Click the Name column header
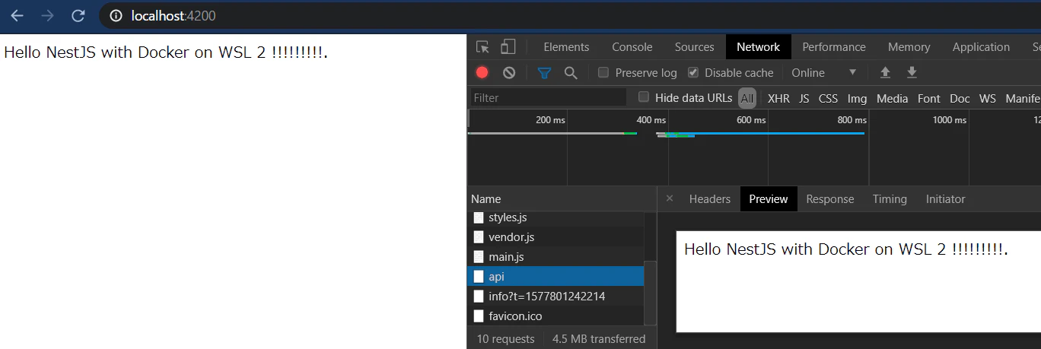Screen dimensions: 1041x349 [x=562, y=199]
